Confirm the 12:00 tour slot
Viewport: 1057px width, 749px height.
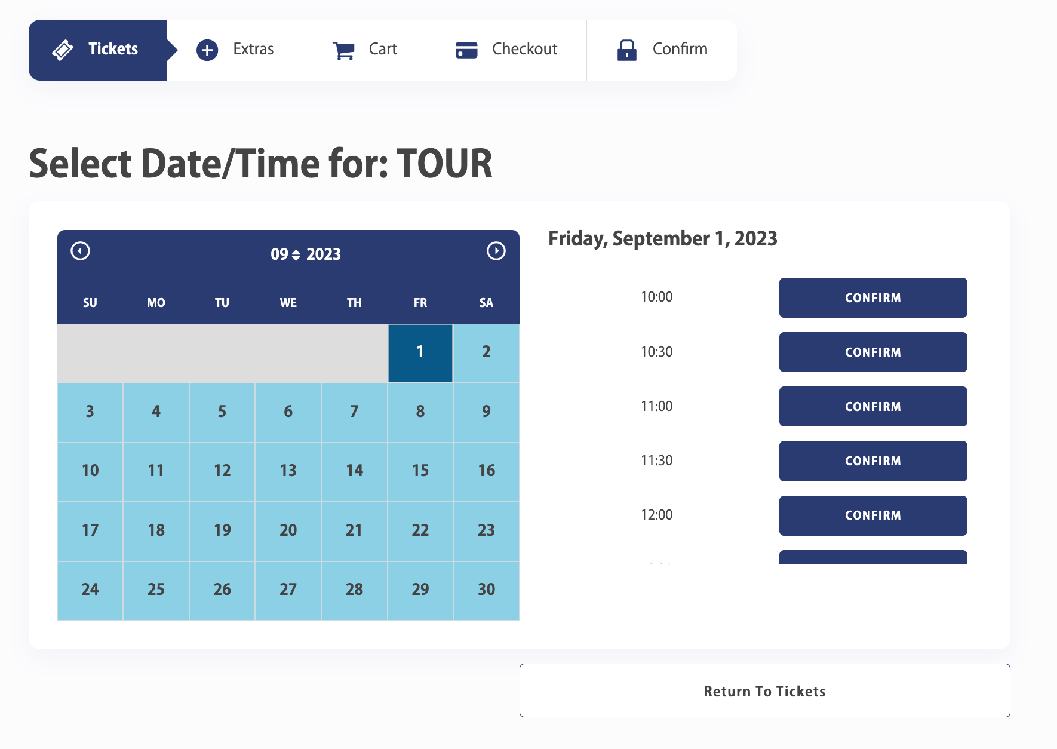(872, 515)
